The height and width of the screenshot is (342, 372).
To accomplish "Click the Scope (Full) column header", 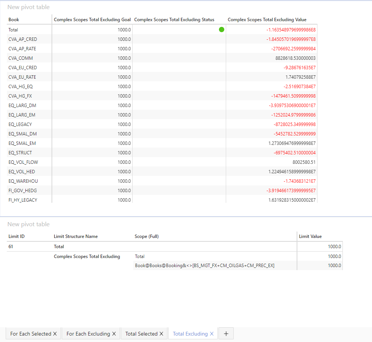I will 147,236.
